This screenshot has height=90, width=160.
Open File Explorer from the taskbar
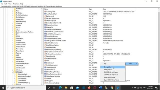pos(66,88)
